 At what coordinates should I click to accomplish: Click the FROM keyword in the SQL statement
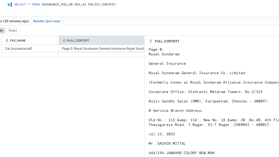click(36, 4)
